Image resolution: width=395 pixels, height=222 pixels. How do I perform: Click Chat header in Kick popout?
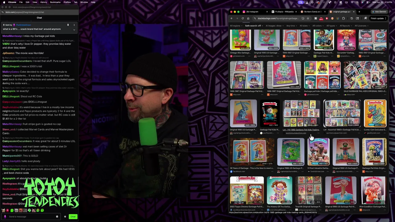coord(39,18)
